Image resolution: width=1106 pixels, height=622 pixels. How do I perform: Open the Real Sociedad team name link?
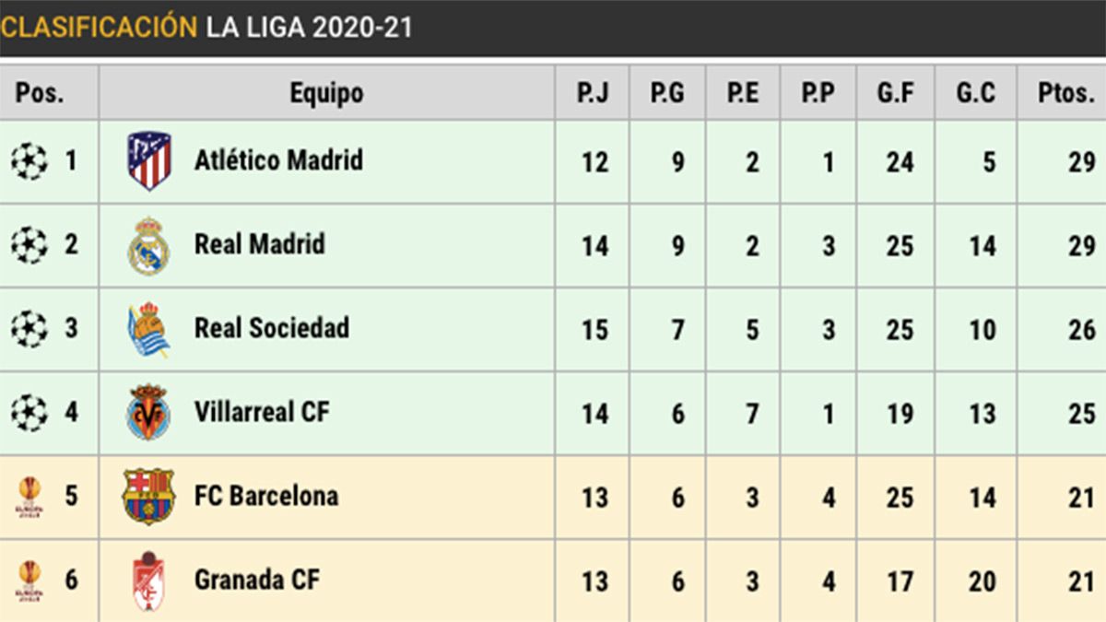271,328
